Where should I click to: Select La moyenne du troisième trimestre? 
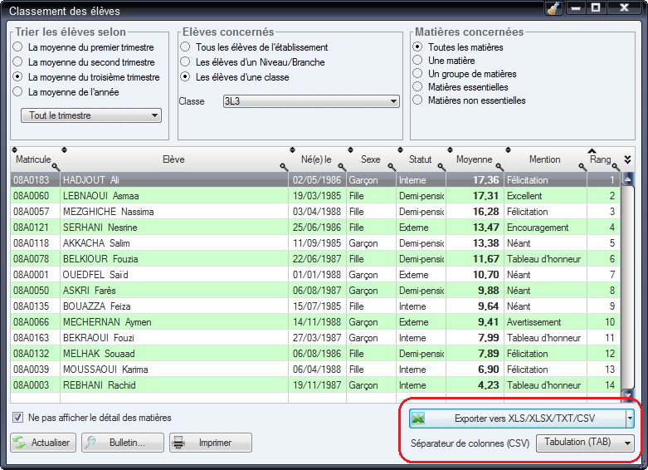click(x=17, y=76)
